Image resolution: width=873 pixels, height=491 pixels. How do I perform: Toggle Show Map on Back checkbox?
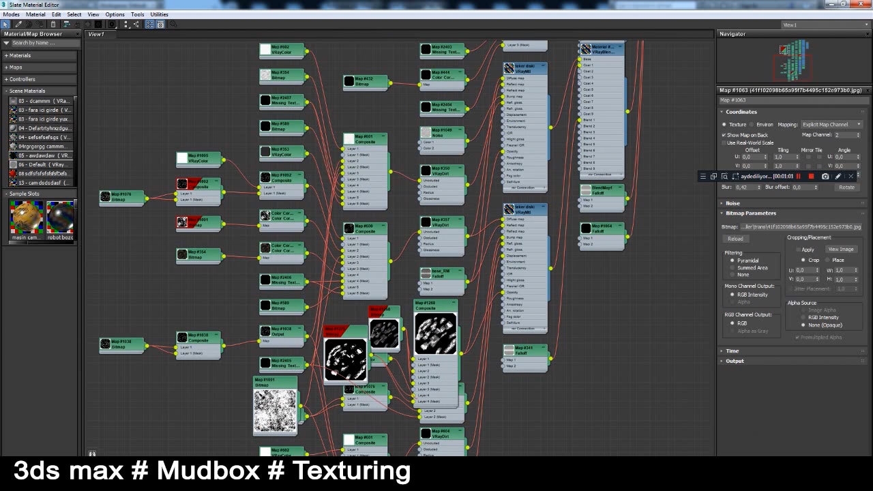724,135
